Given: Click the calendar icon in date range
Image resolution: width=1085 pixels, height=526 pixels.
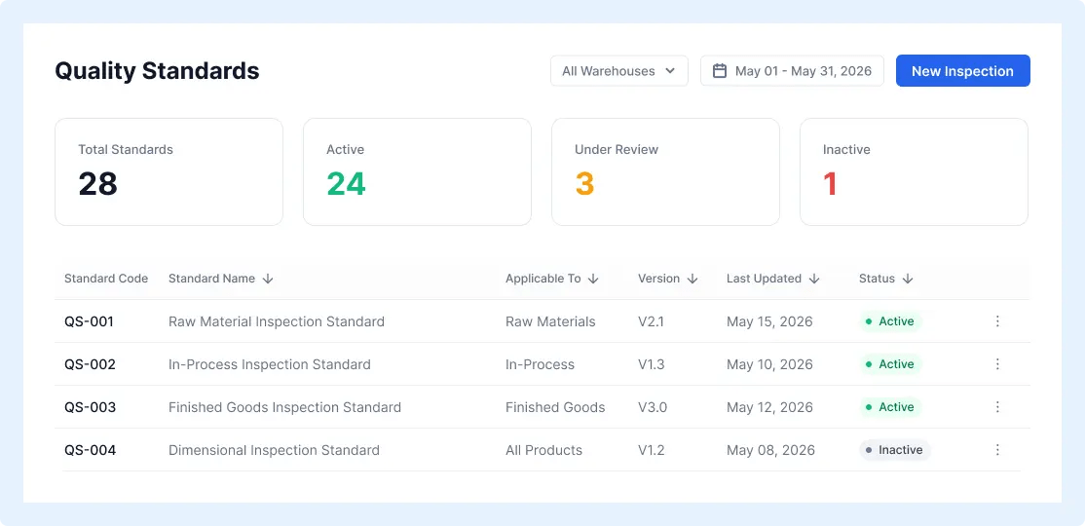Looking at the screenshot, I should [x=720, y=70].
